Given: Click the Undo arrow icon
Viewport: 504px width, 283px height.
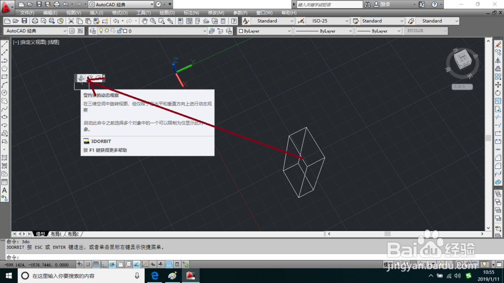Looking at the screenshot, I should click(x=116, y=21).
